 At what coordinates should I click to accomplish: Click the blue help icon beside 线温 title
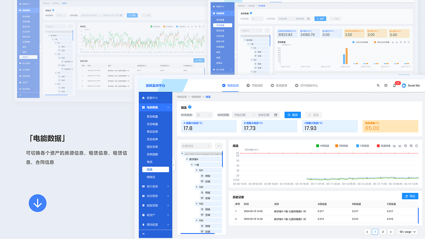tap(190, 107)
